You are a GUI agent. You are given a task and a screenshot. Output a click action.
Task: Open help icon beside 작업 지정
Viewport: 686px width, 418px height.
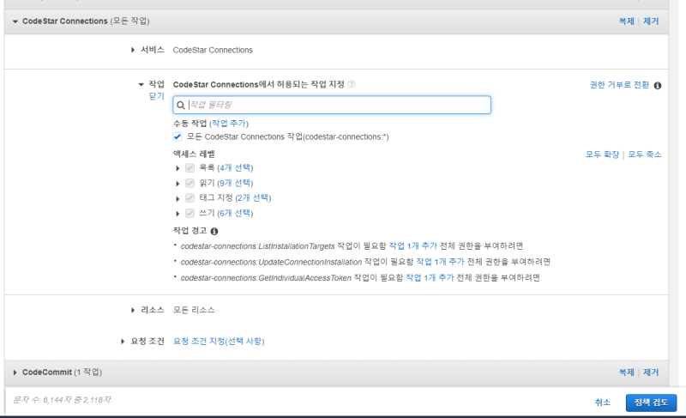352,84
